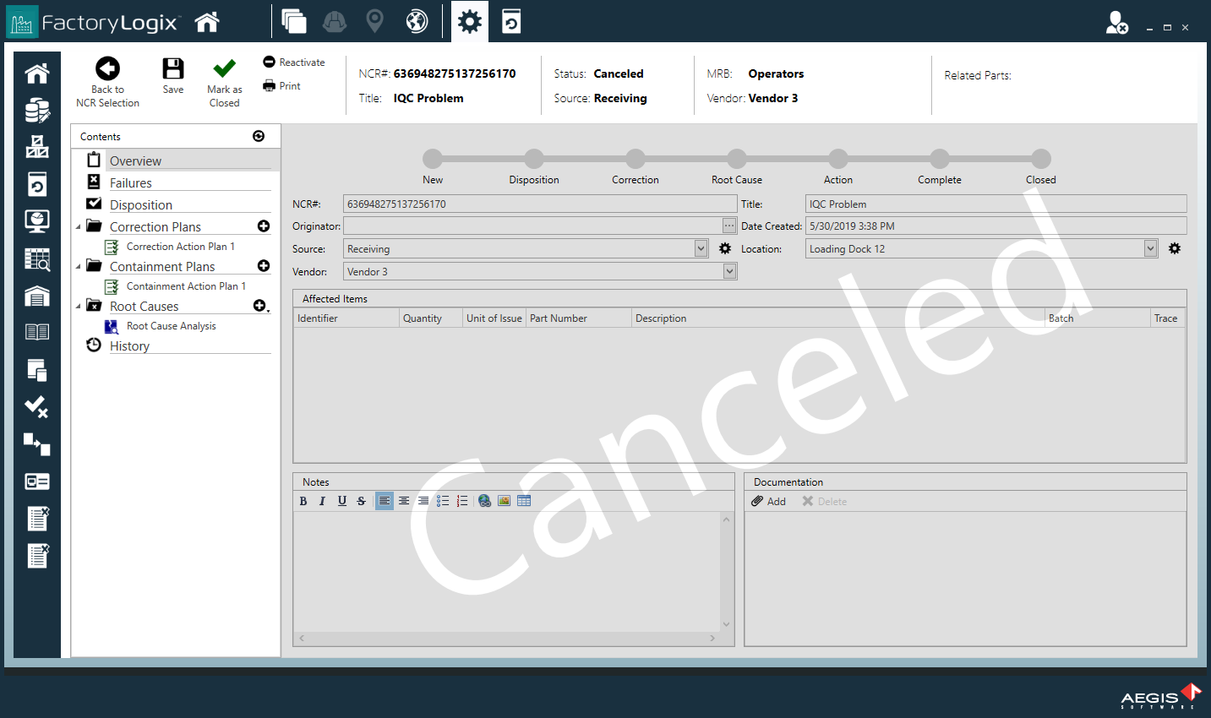The image size is (1211, 718).
Task: Switch to the Disposition section
Action: pos(139,204)
